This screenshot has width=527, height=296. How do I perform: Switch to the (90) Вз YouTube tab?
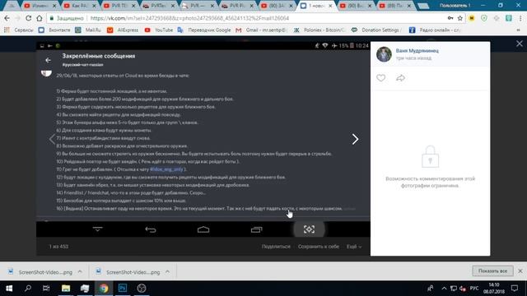coord(355,6)
